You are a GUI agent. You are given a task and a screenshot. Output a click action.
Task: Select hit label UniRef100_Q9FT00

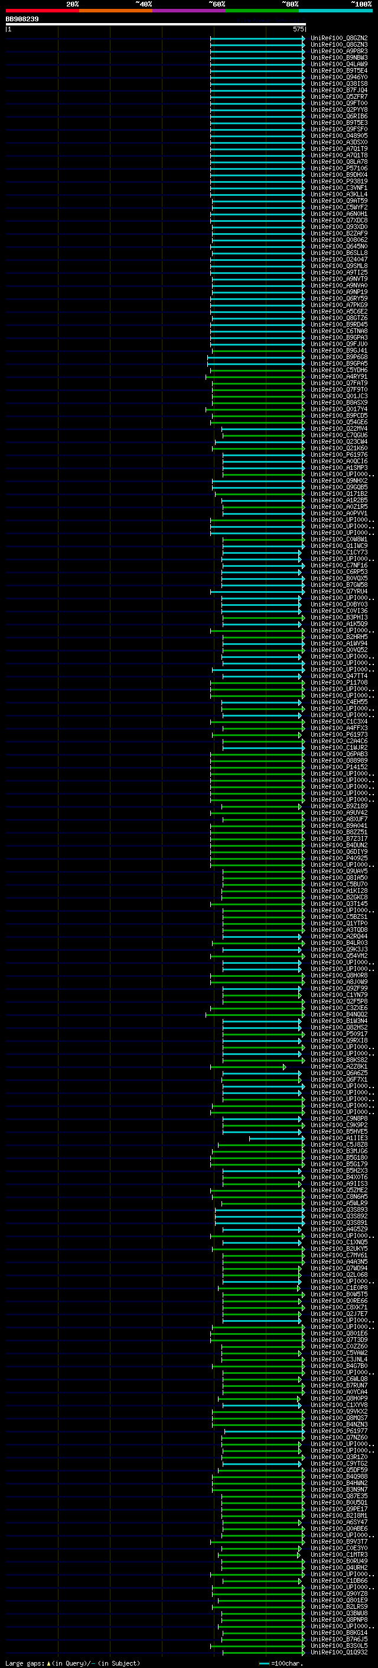(339, 103)
